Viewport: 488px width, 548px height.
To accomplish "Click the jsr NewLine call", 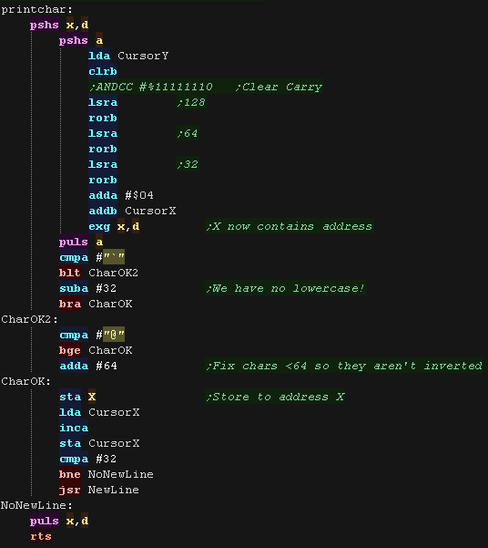I will [99, 490].
